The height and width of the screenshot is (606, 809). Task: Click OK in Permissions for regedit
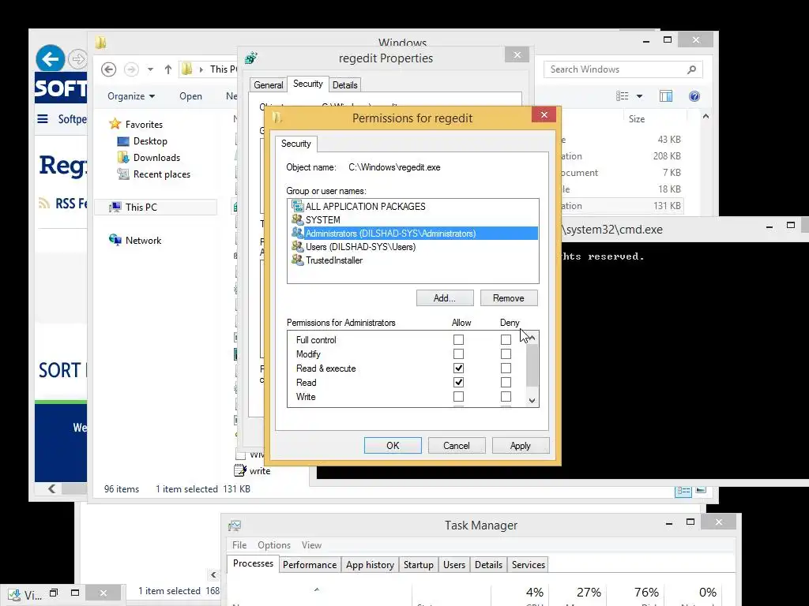click(x=393, y=445)
